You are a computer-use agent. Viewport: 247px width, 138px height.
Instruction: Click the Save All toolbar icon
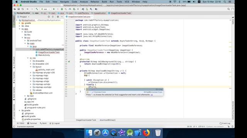coord(19,9)
